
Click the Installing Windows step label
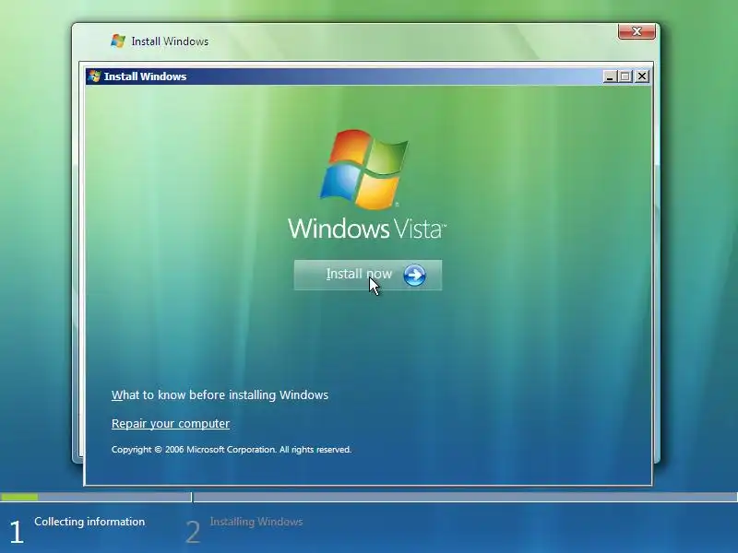(256, 522)
